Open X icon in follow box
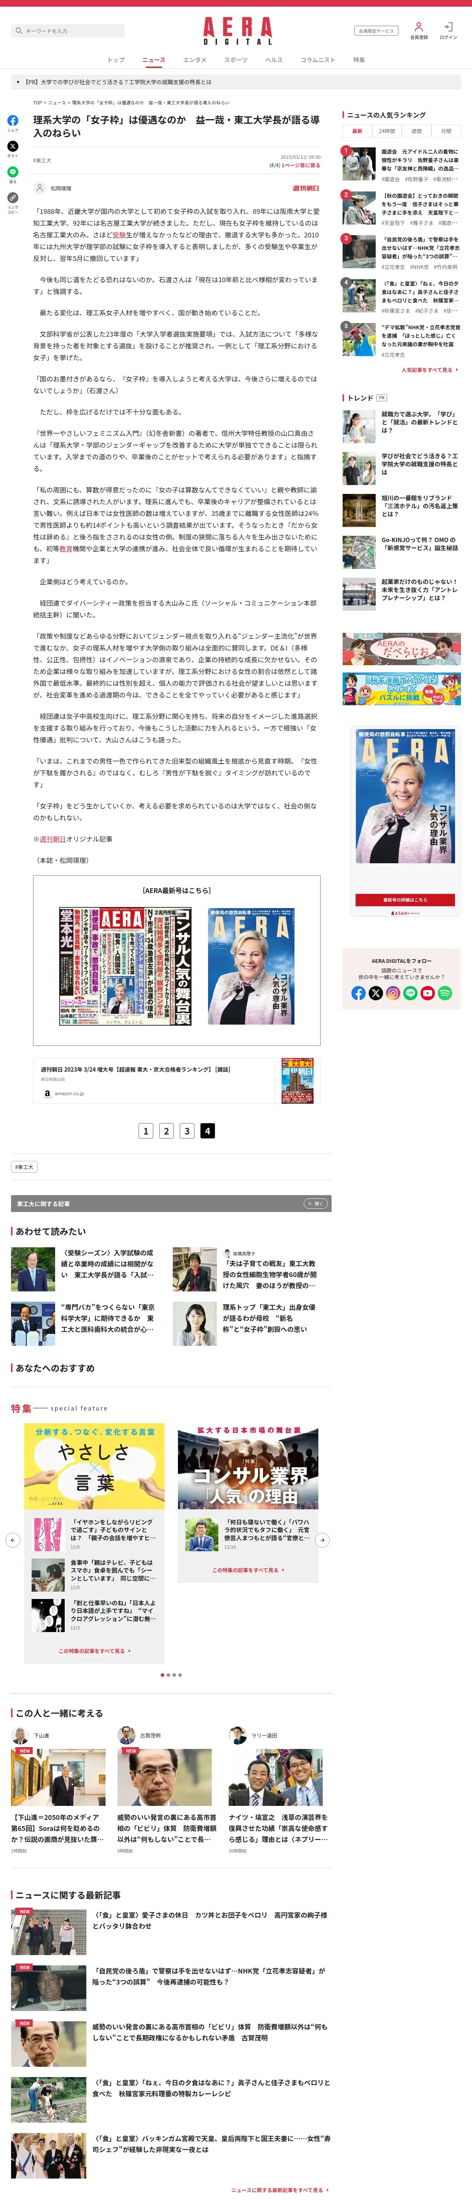472x2205 pixels. pos(375,993)
